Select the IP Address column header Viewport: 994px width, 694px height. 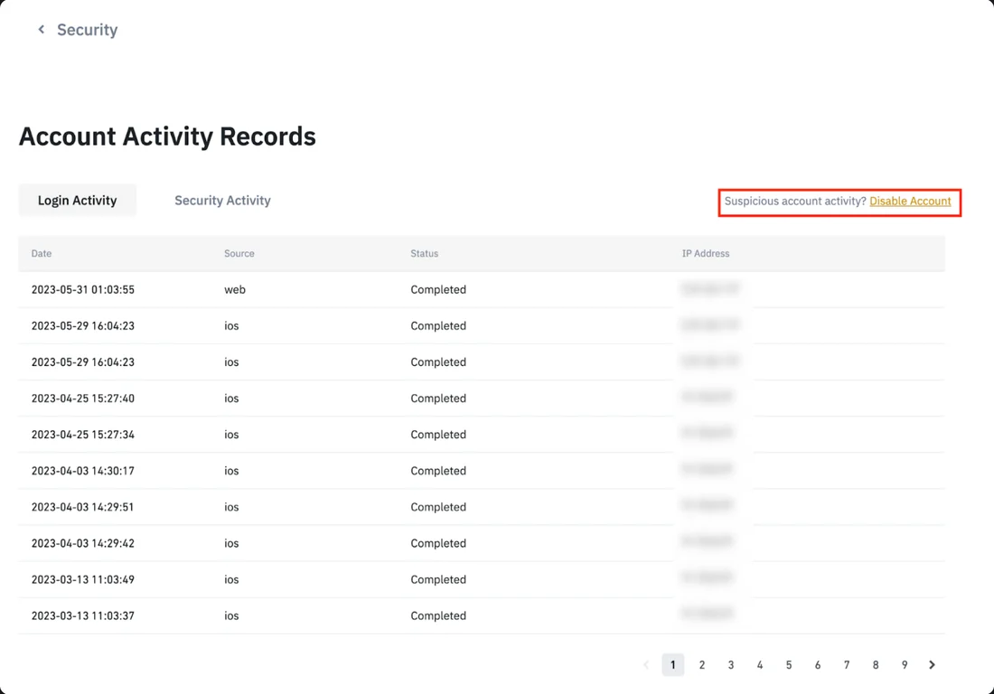pyautogui.click(x=706, y=254)
